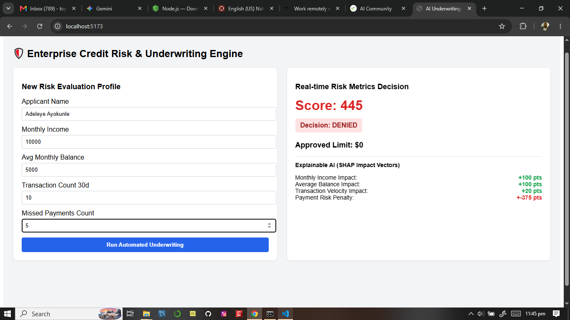This screenshot has width=570, height=320.
Task: Click the Decision: DENIED badge
Action: 329,125
